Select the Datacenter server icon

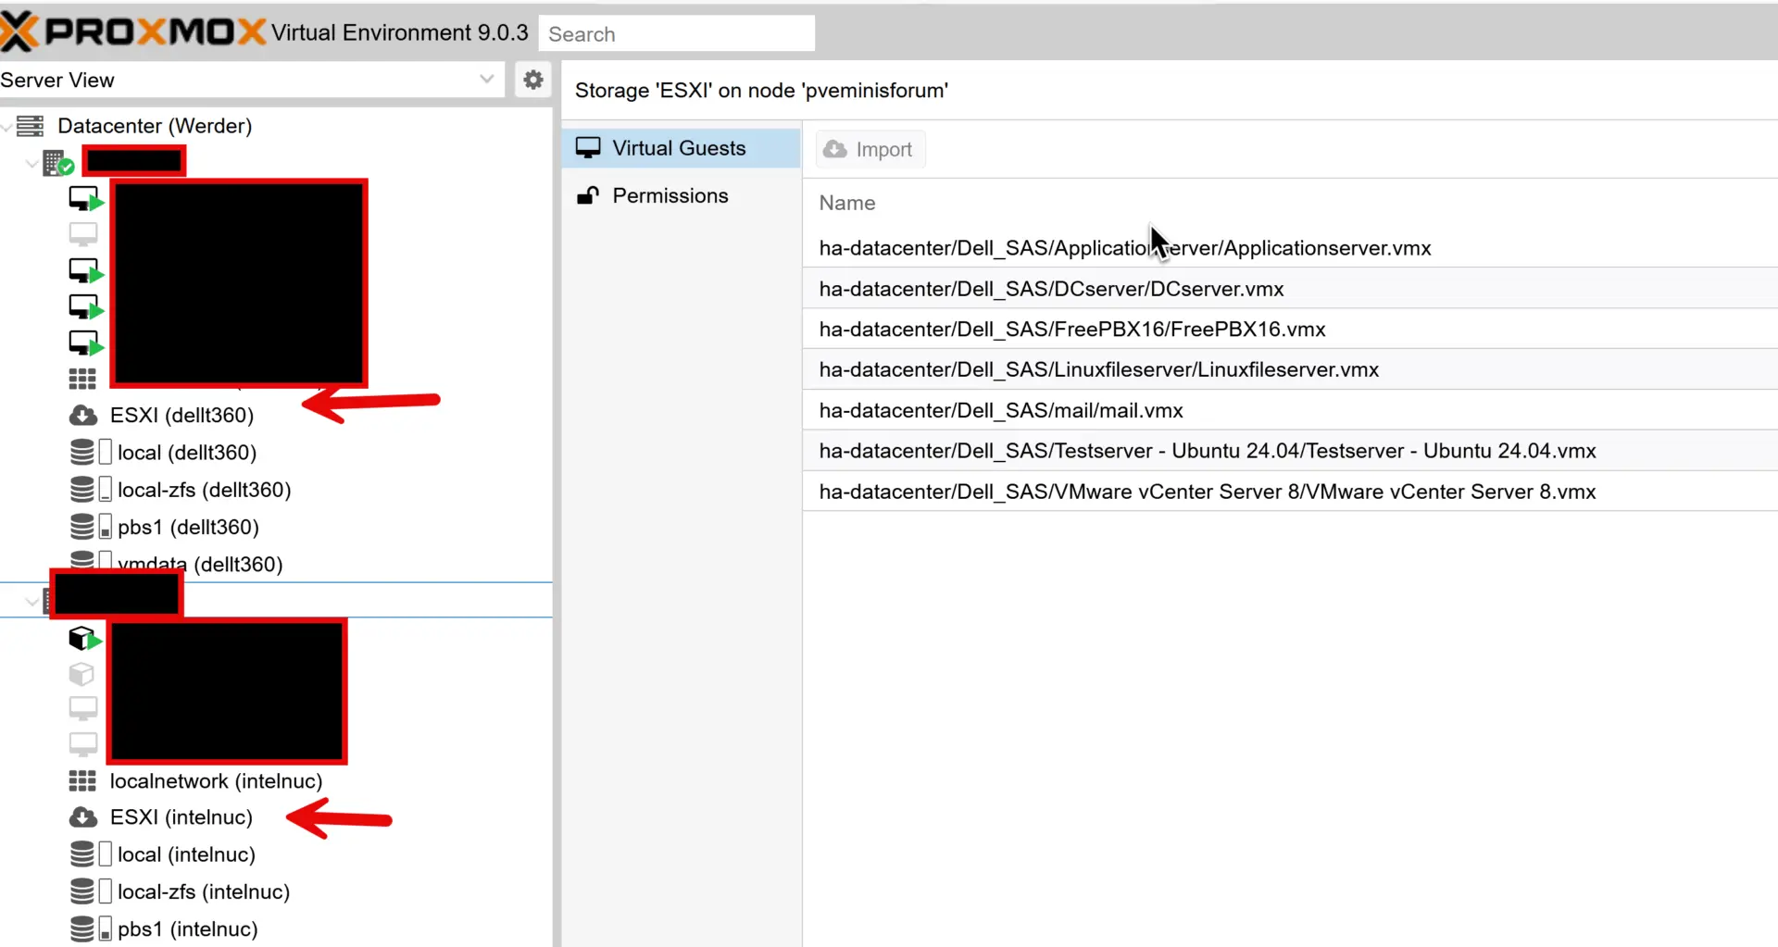point(31,126)
